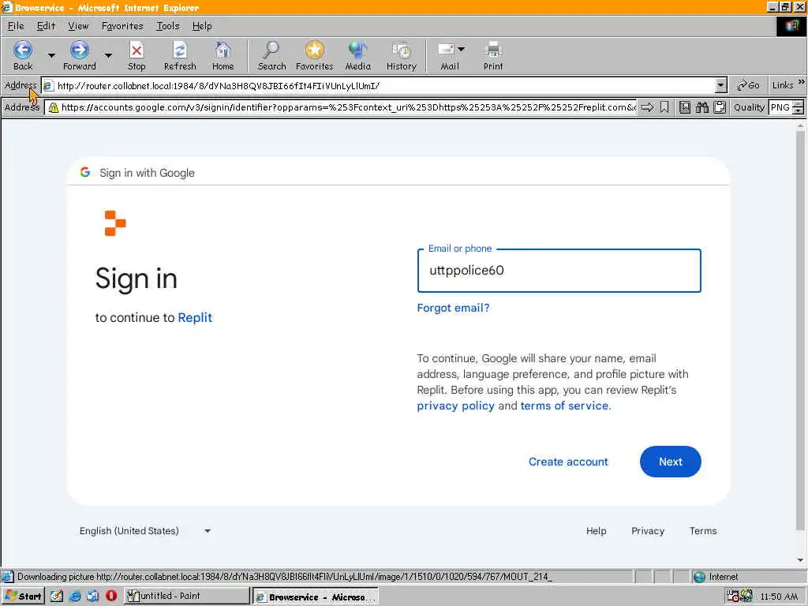
Task: Open the Back history dropdown arrow
Action: coord(51,54)
